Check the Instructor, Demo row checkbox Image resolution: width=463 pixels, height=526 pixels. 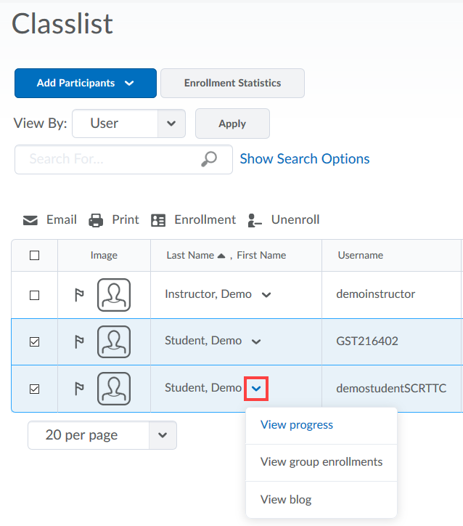(34, 295)
